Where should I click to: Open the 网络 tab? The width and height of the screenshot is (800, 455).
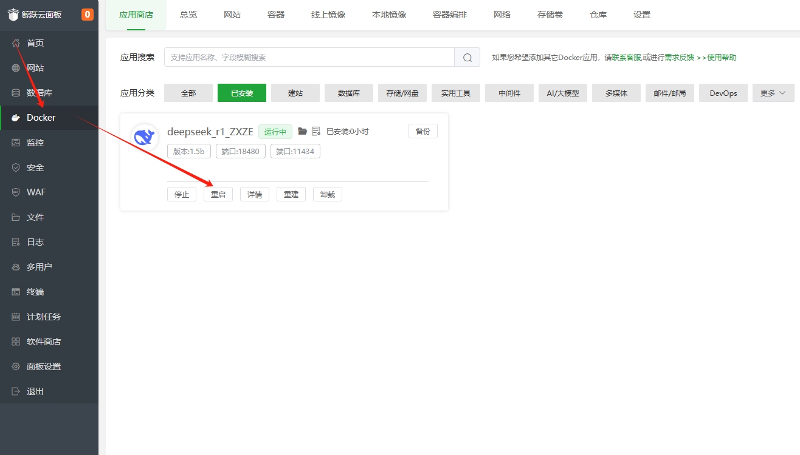pos(502,15)
